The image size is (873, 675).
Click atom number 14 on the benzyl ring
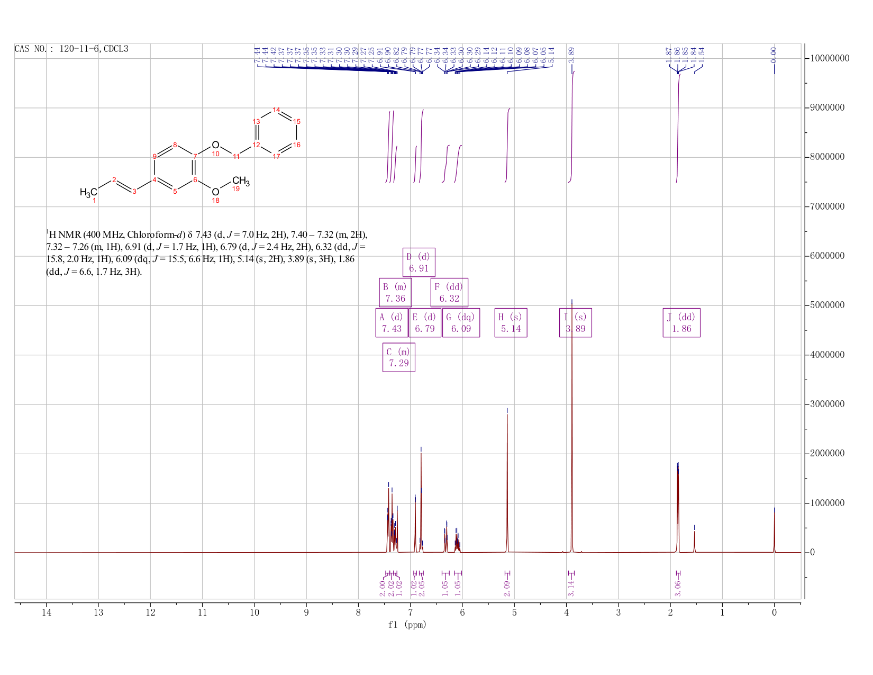tap(276, 110)
